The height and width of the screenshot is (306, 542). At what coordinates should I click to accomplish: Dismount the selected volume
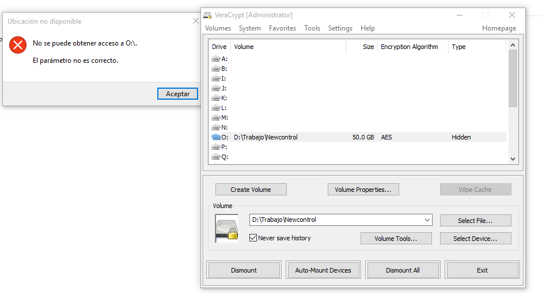pos(244,270)
